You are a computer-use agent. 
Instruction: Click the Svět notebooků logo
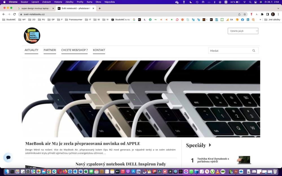tap(32, 35)
